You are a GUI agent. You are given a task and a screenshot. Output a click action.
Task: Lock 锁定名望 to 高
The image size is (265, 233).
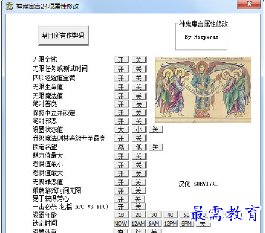[x=121, y=147]
